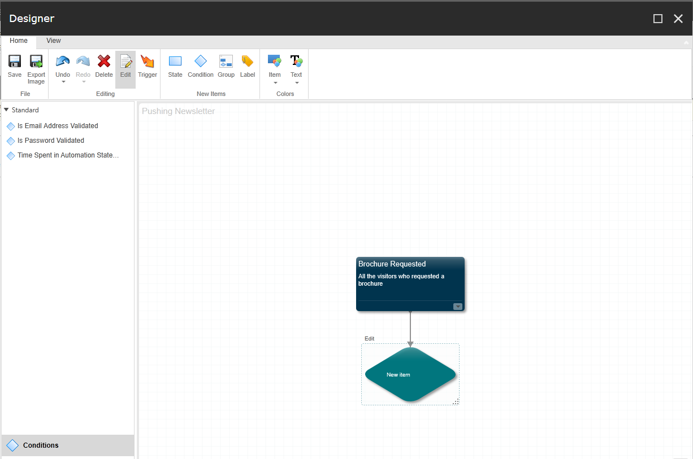This screenshot has width=693, height=459.
Task: Click Is Password Validated diamond icon
Action: [11, 141]
